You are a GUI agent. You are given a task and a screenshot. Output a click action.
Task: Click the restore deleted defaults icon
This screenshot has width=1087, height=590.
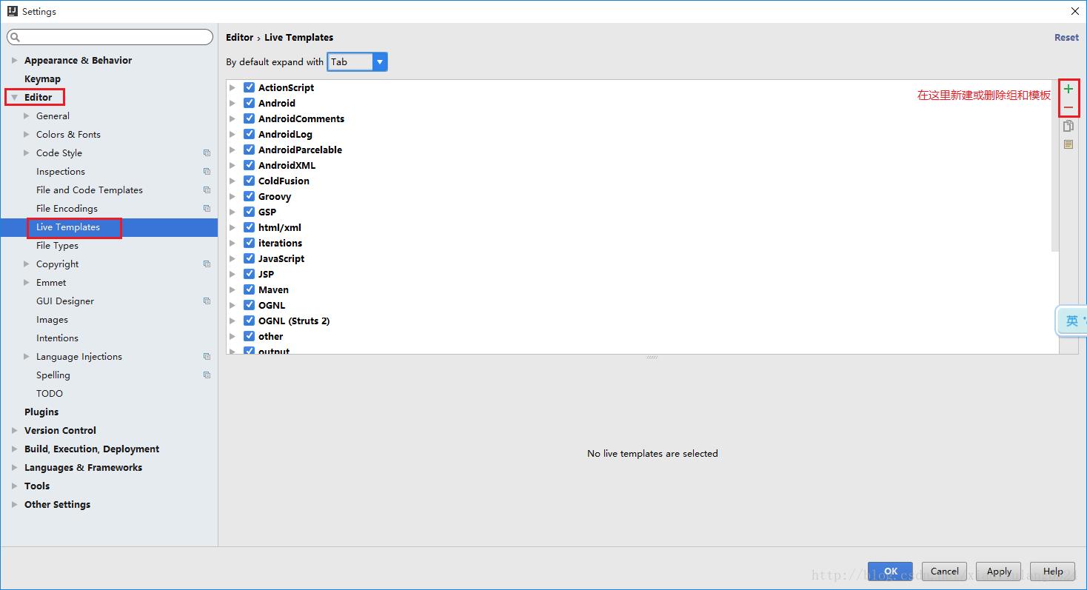pyautogui.click(x=1068, y=144)
